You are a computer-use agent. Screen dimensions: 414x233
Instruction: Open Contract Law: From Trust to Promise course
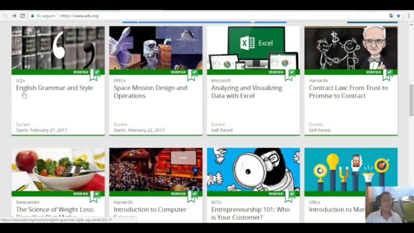[348, 92]
